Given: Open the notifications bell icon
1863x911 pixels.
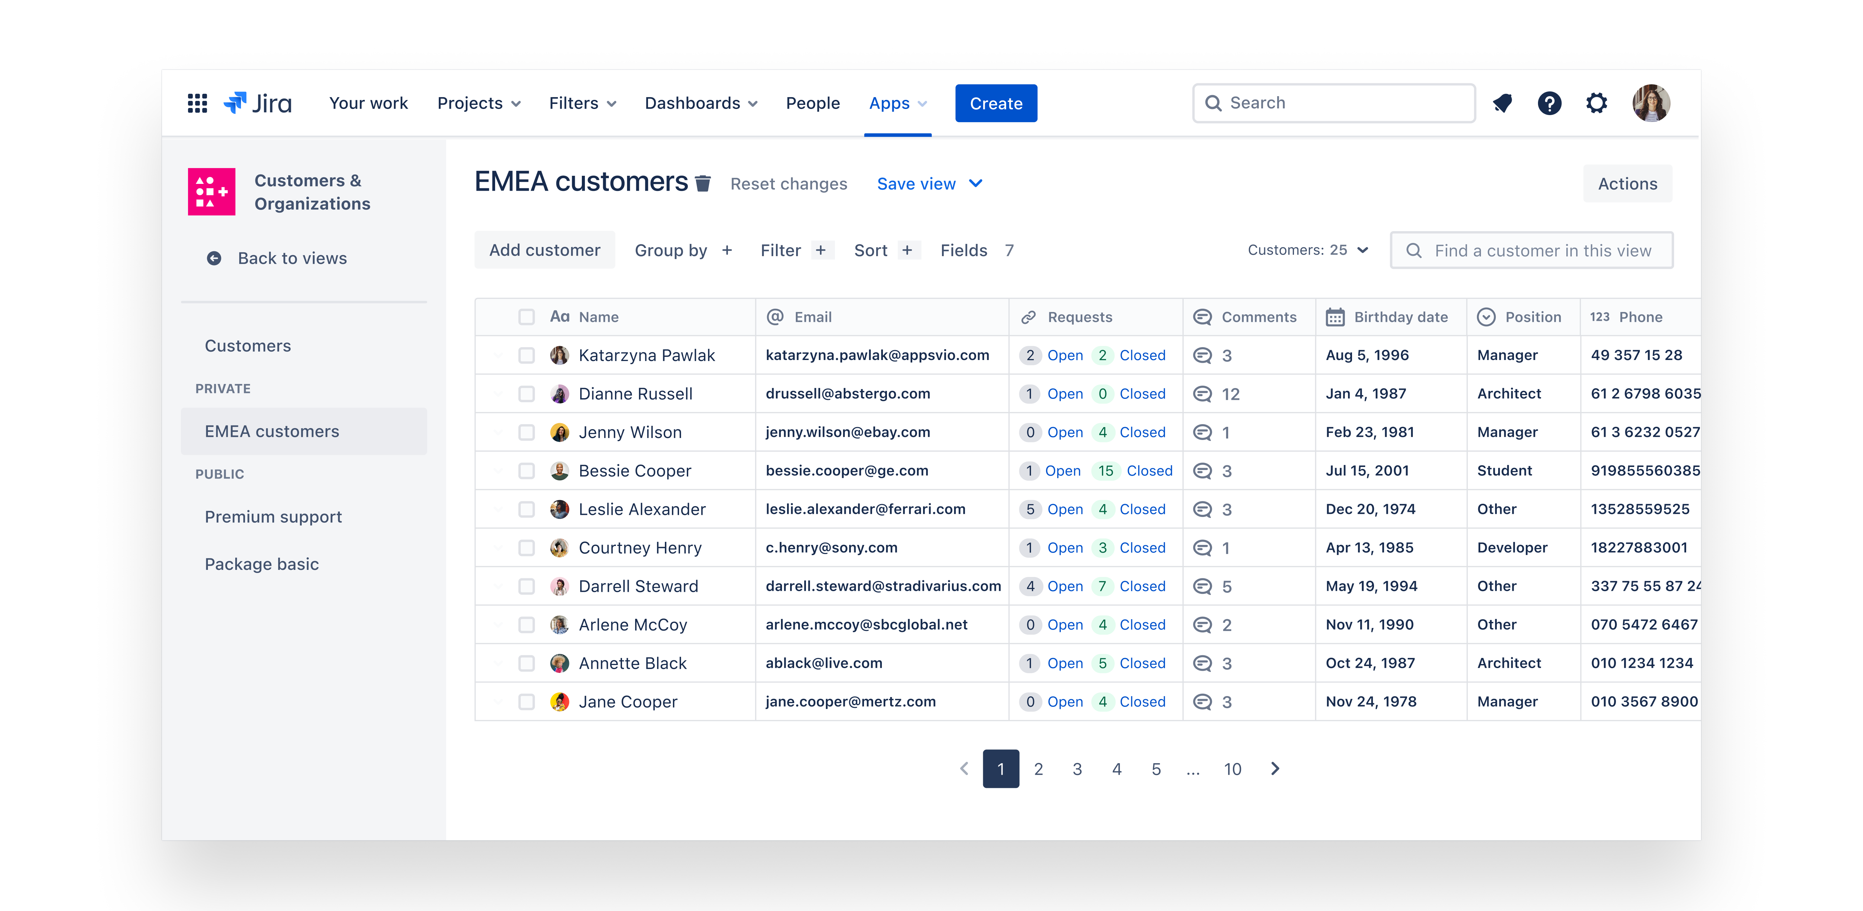Looking at the screenshot, I should click(1502, 103).
